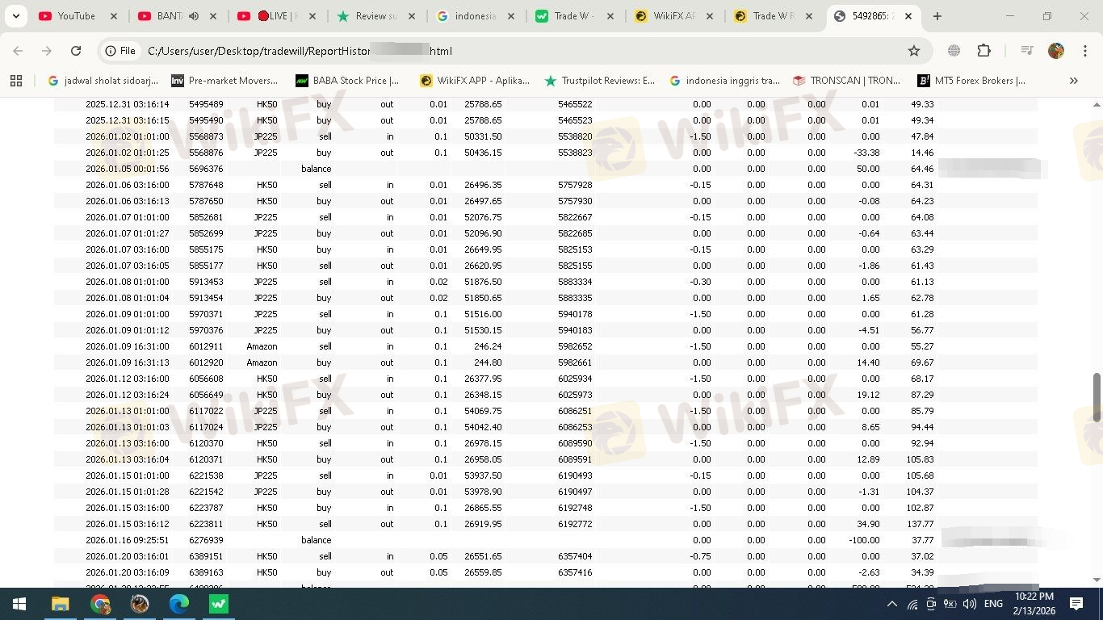The height and width of the screenshot is (620, 1103).
Task: Reload the report page
Action: point(76,51)
